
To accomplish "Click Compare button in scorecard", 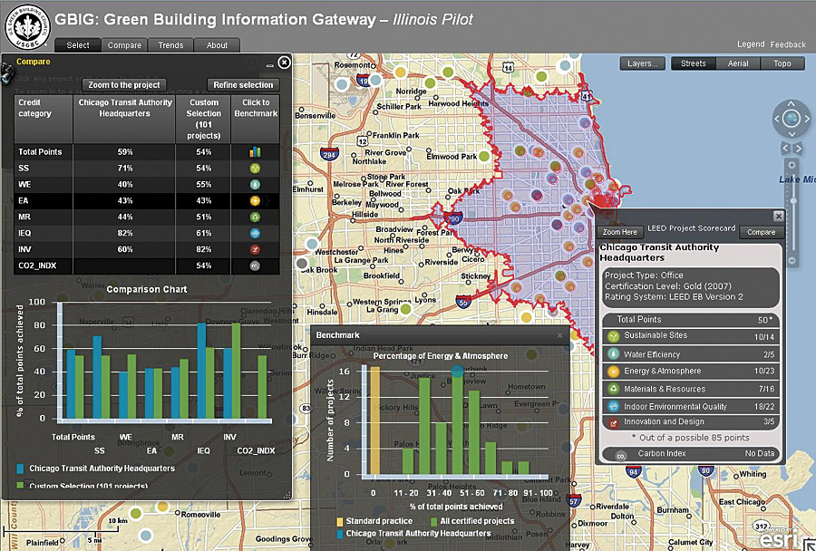I will click(x=762, y=232).
